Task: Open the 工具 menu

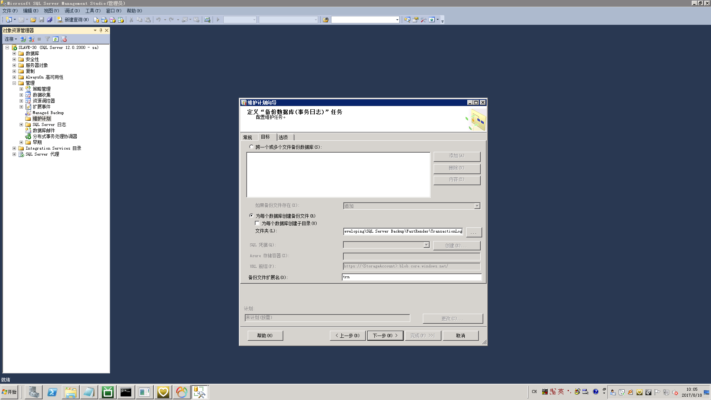Action: point(93,11)
